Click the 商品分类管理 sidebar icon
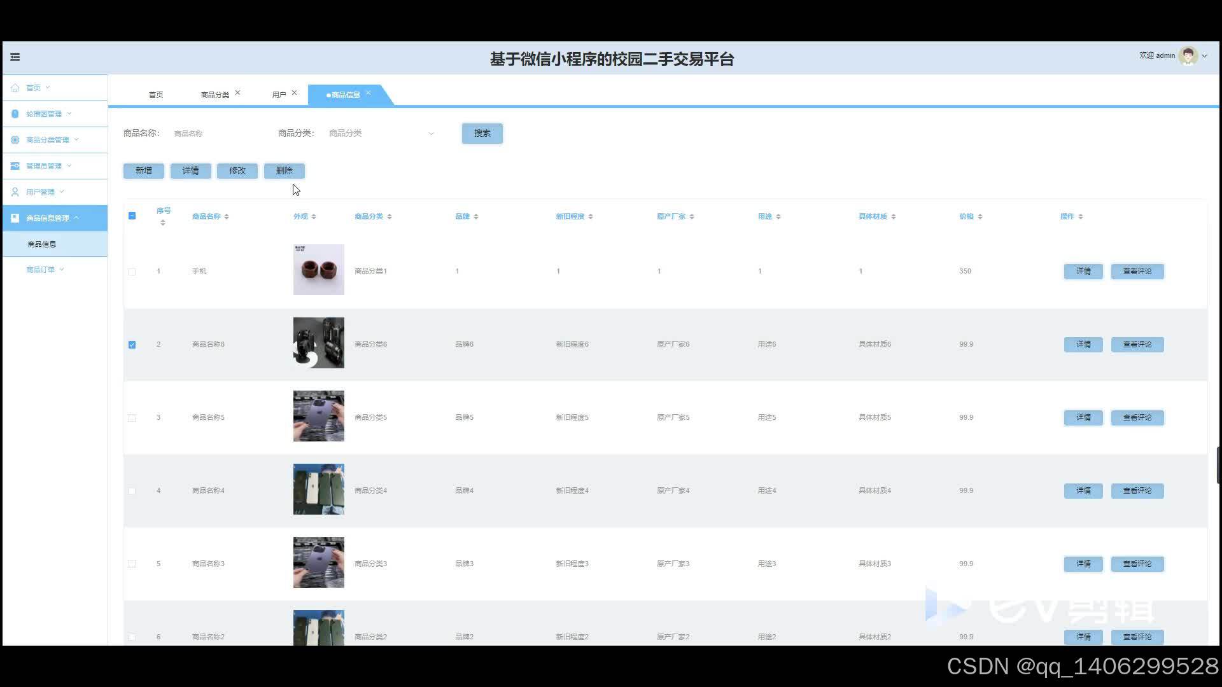The image size is (1222, 687). (15, 140)
